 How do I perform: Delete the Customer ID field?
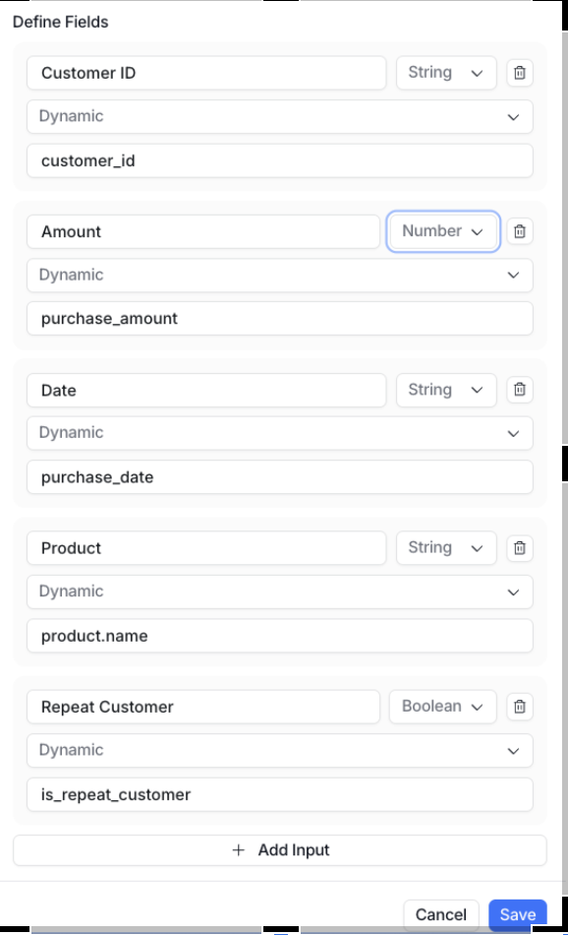[x=519, y=73]
